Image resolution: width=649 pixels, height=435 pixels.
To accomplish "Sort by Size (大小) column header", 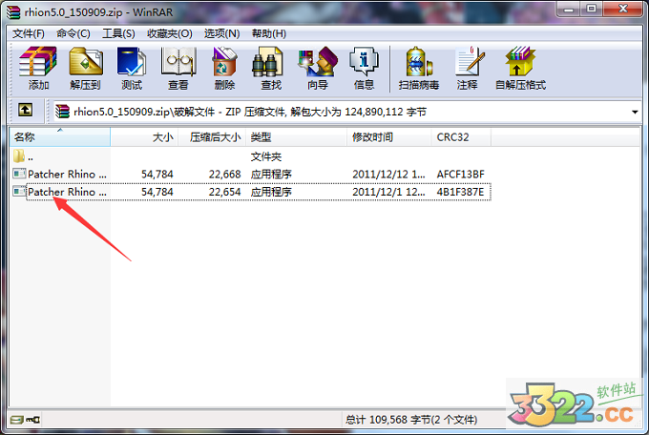I will click(144, 137).
